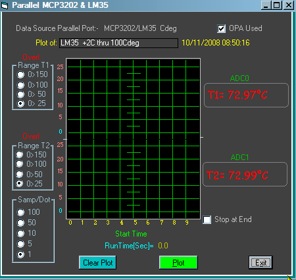This screenshot has height=280, width=296.
Task: Click the Clear Plot button
Action: [97, 262]
